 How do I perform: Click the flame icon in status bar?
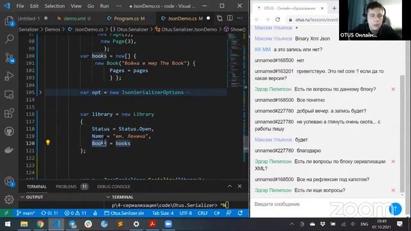(x=96, y=213)
